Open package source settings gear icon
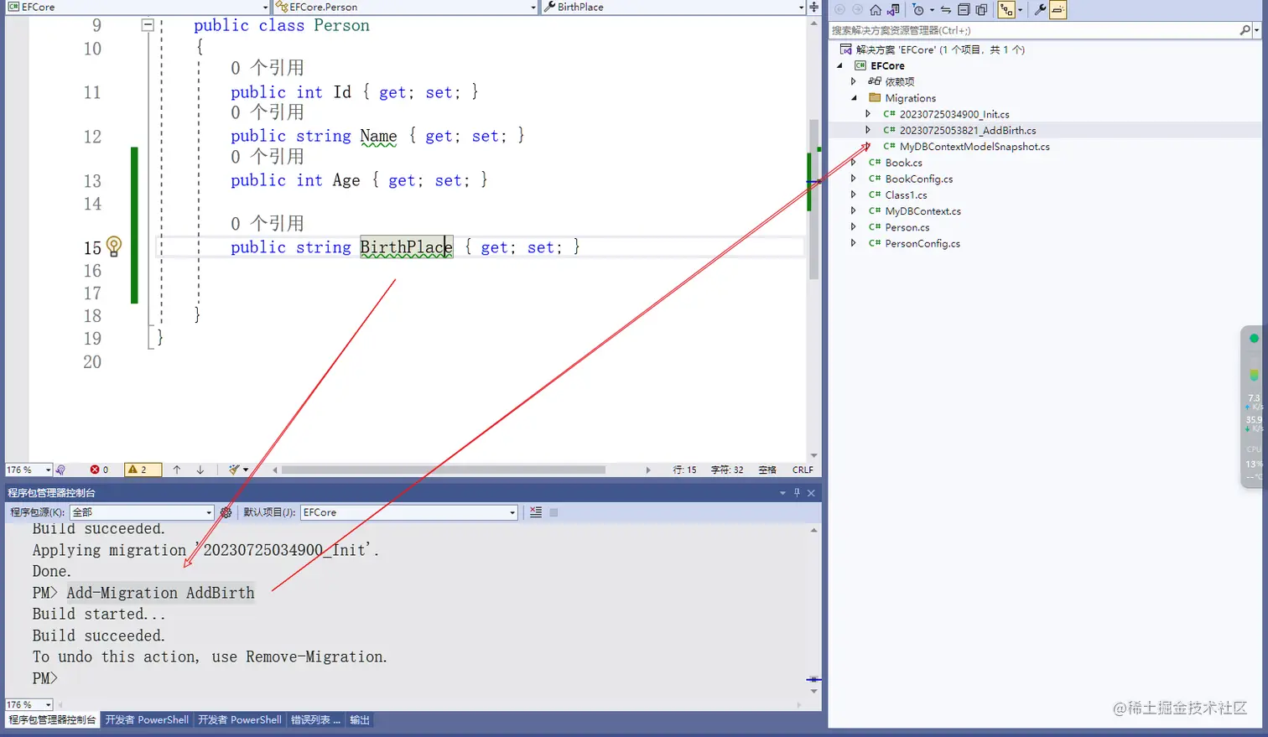1268x737 pixels. point(226,512)
